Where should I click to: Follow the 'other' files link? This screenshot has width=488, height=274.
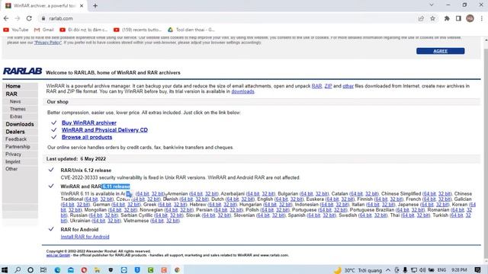pyautogui.click(x=348, y=86)
